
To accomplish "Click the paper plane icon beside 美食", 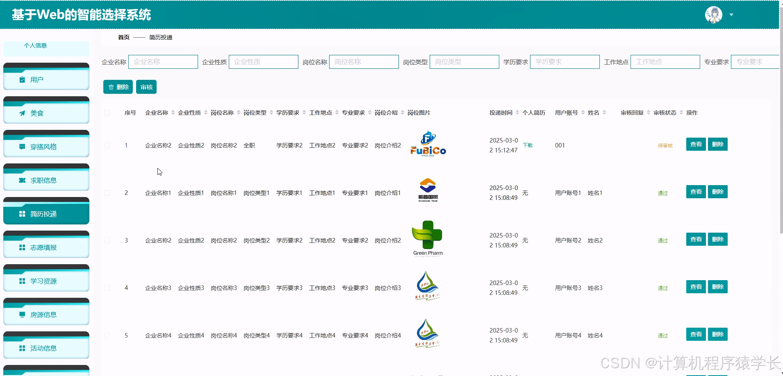I will click(22, 113).
